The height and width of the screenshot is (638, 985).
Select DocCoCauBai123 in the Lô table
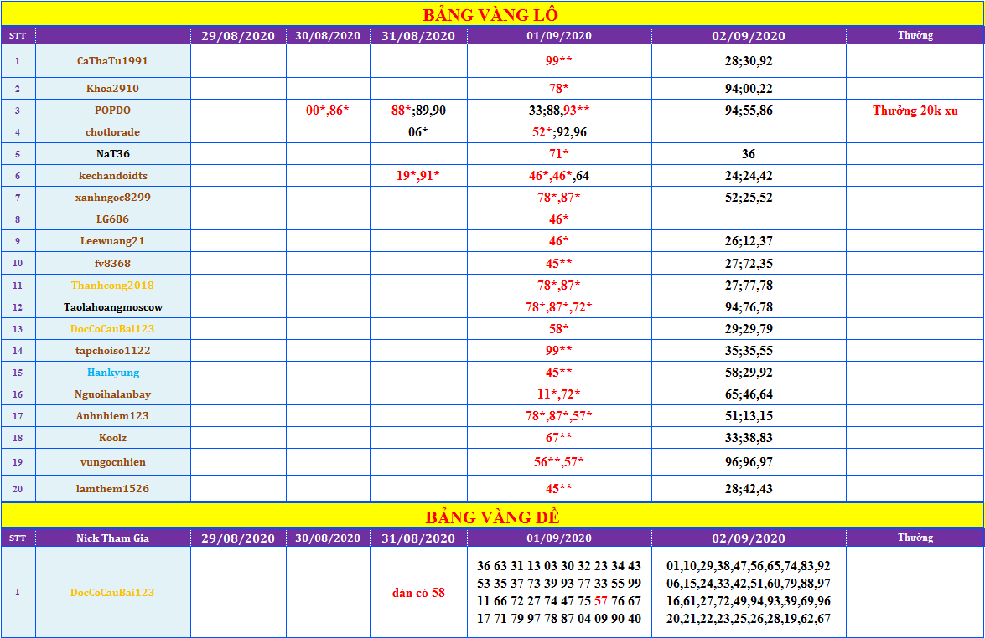click(112, 329)
